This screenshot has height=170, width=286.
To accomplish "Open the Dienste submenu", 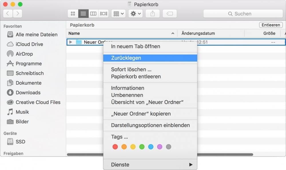I will 120,165.
